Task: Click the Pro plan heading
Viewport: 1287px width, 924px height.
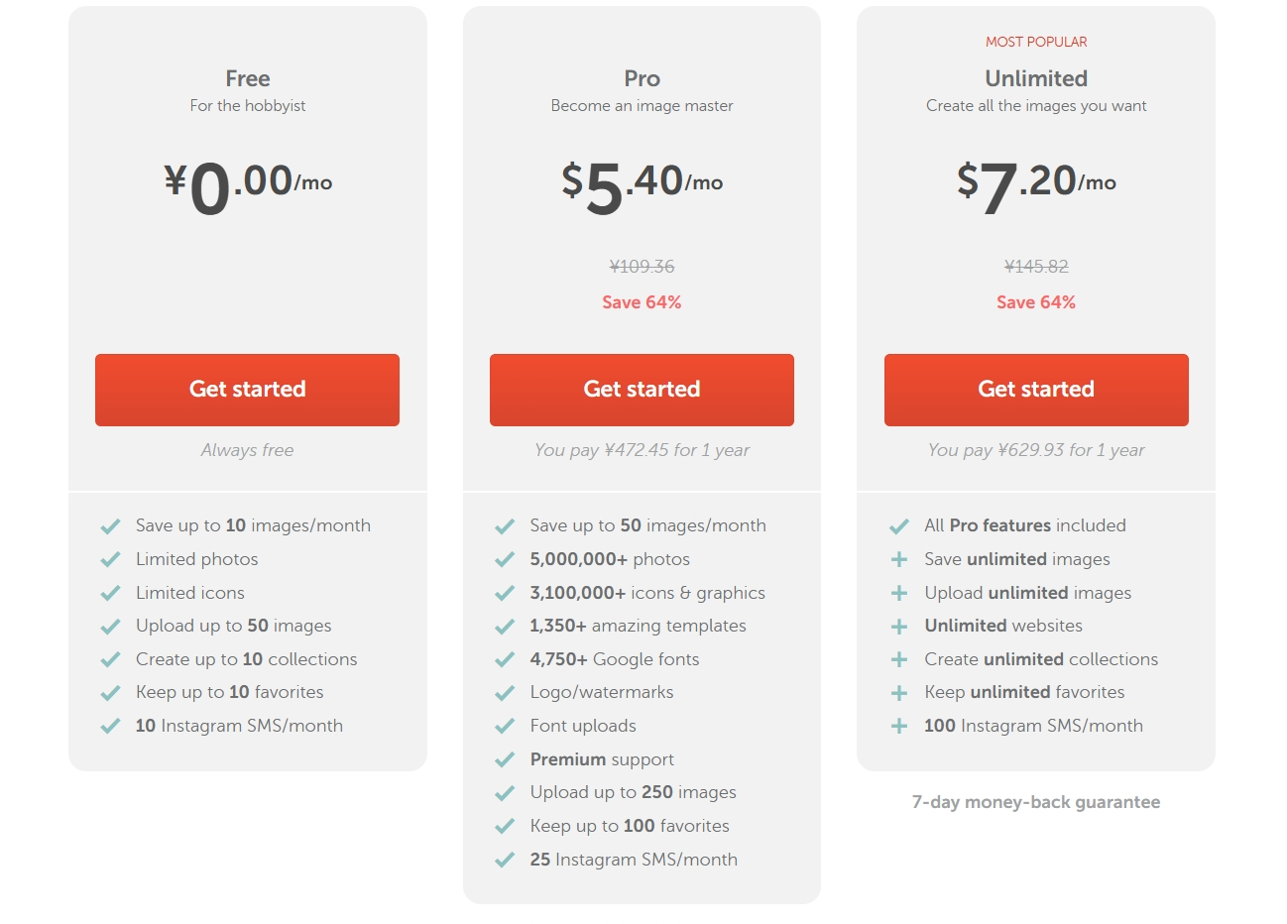Action: click(642, 78)
